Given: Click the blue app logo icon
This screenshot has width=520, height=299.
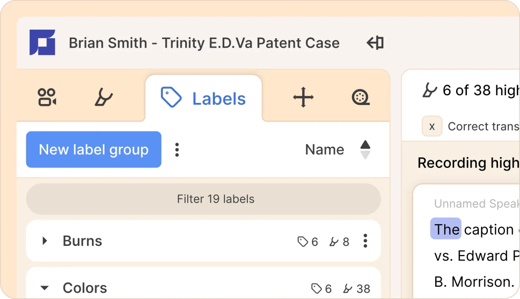Looking at the screenshot, I should click(x=42, y=43).
